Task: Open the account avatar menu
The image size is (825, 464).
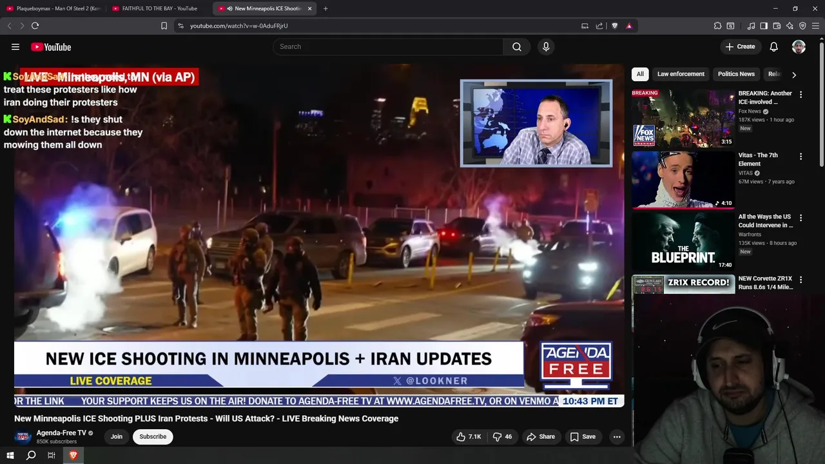Action: tap(799, 46)
